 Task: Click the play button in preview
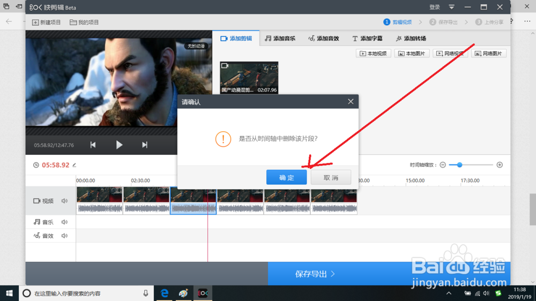pos(119,145)
